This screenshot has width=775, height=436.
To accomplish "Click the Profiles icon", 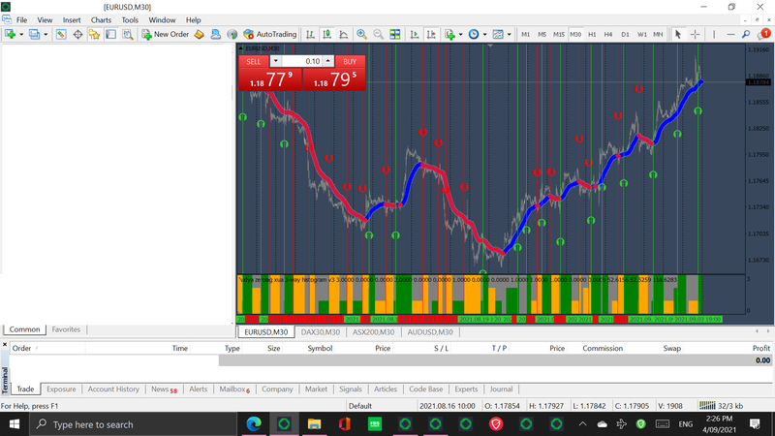I will (x=34, y=34).
